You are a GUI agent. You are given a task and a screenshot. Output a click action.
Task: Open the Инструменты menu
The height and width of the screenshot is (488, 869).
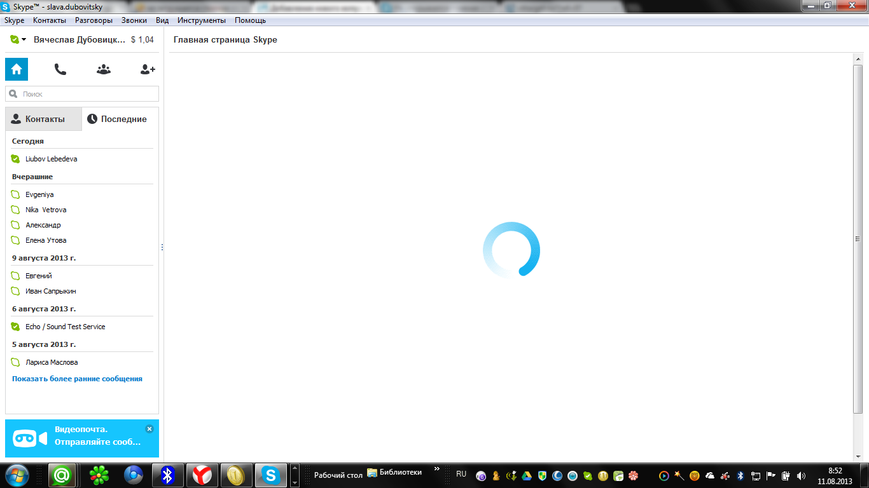[x=202, y=20]
